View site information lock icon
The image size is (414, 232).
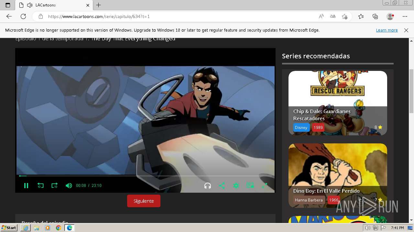click(x=40, y=16)
